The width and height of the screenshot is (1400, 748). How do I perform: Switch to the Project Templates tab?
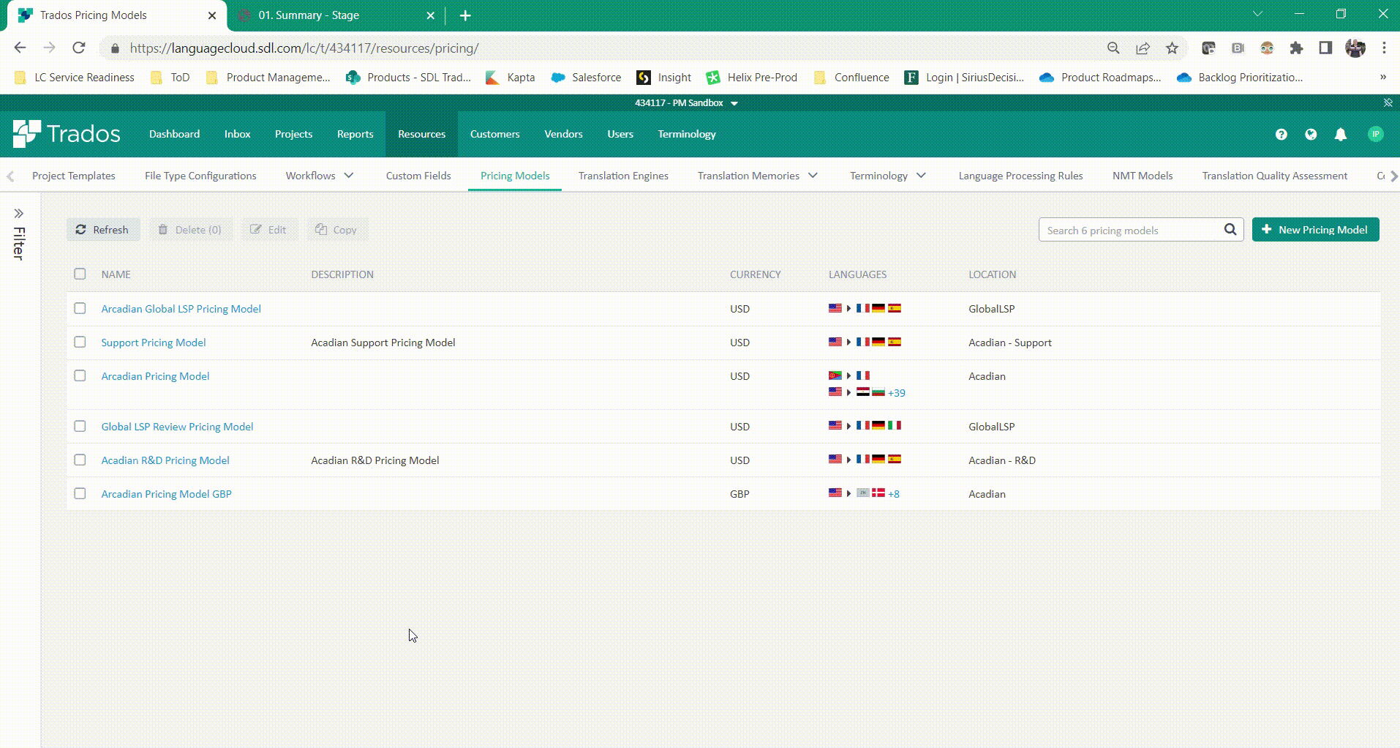pos(74,176)
